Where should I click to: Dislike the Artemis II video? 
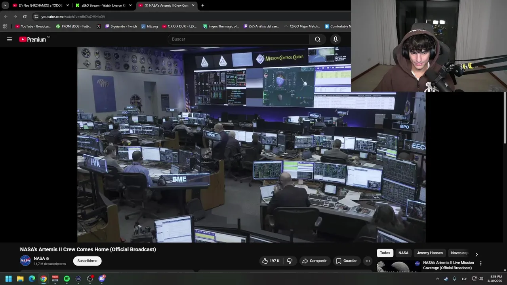pos(290,261)
